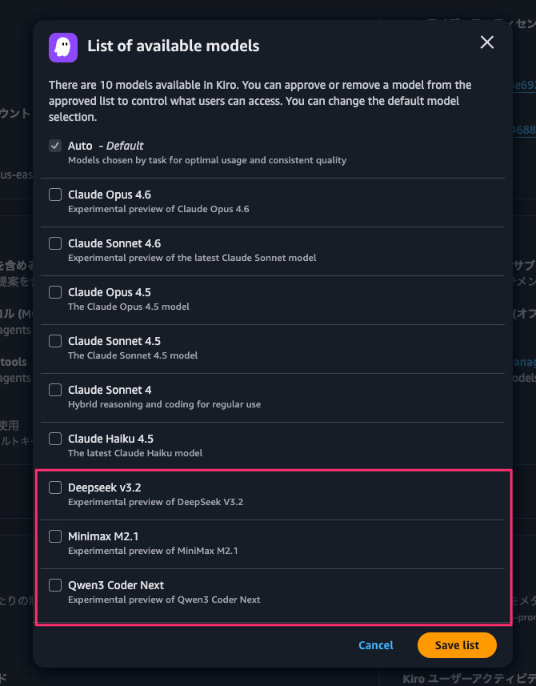Click the Claude Haiku 4.5 label
The image size is (536, 686).
110,439
